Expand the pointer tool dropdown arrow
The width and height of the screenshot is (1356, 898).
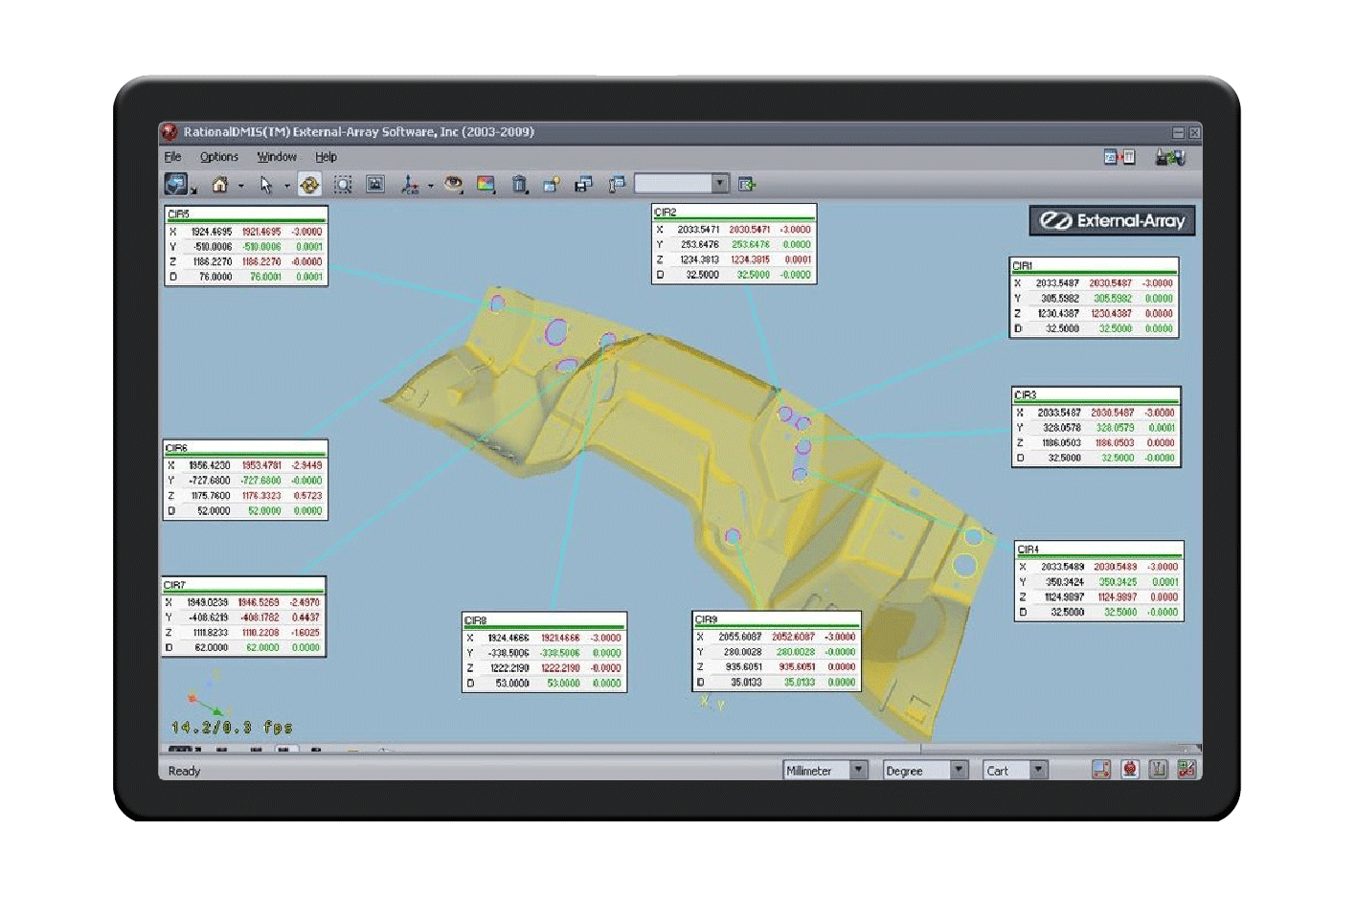coord(287,186)
